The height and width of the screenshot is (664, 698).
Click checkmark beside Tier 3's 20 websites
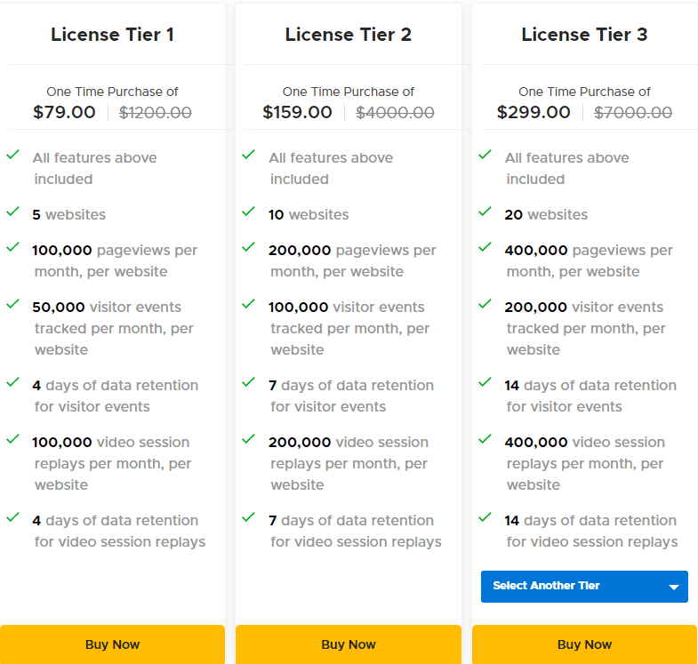pyautogui.click(x=485, y=212)
